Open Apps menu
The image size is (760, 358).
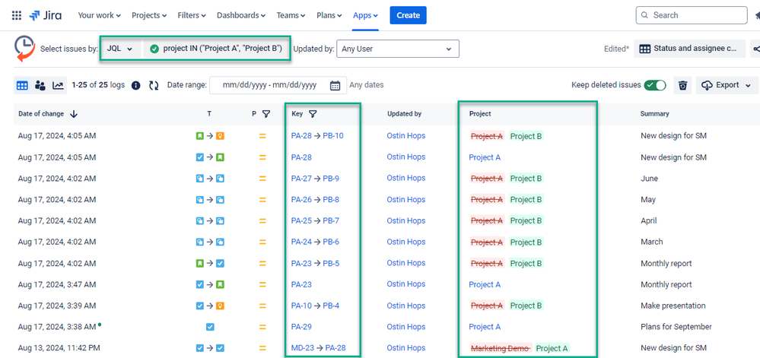tap(365, 15)
